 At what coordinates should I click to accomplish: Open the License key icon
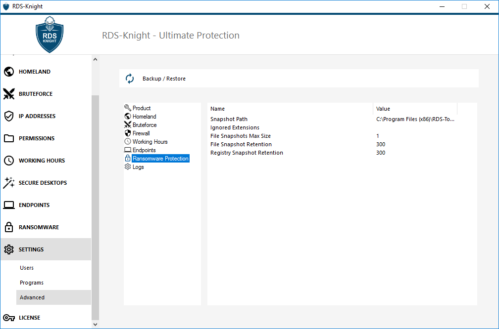coord(9,318)
